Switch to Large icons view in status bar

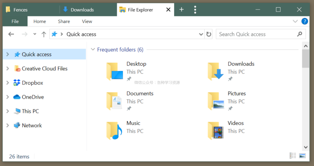pos(302,156)
